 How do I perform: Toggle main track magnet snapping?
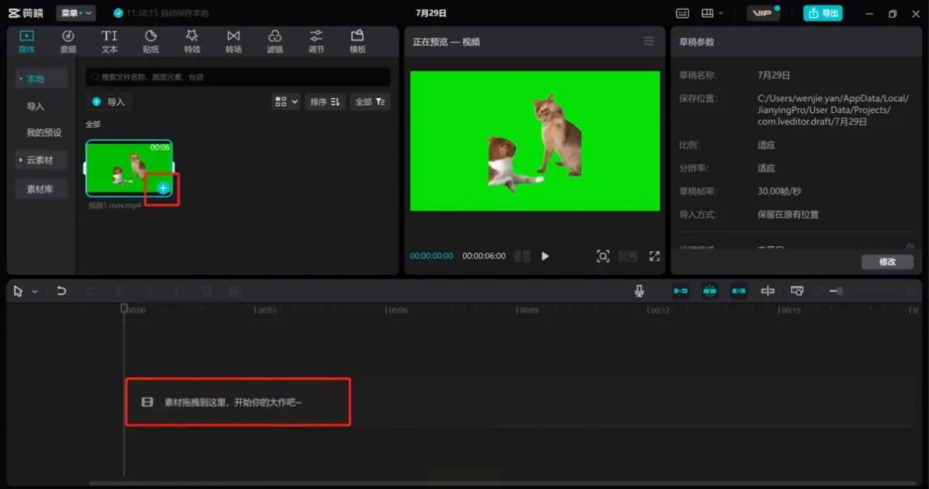pos(680,291)
